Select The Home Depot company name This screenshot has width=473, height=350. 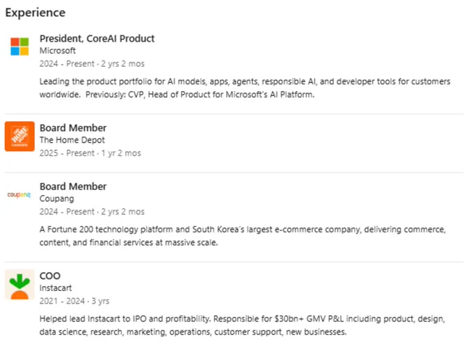coord(72,140)
